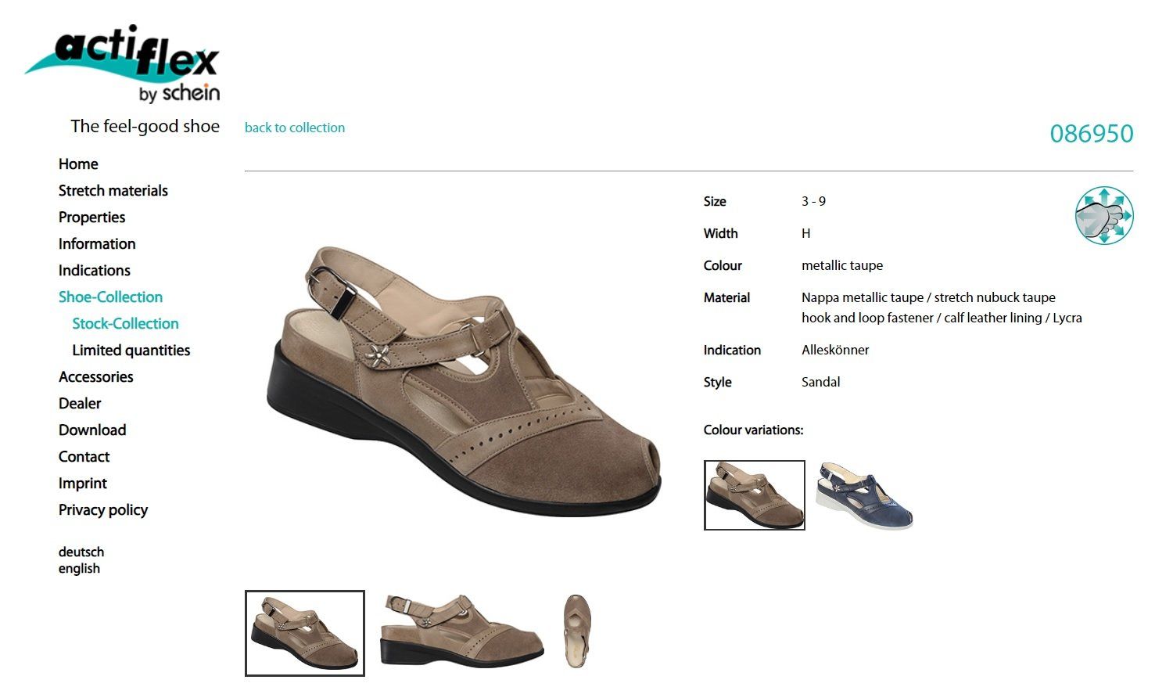
Task: Show the side view shoe thumbnail
Action: (462, 632)
